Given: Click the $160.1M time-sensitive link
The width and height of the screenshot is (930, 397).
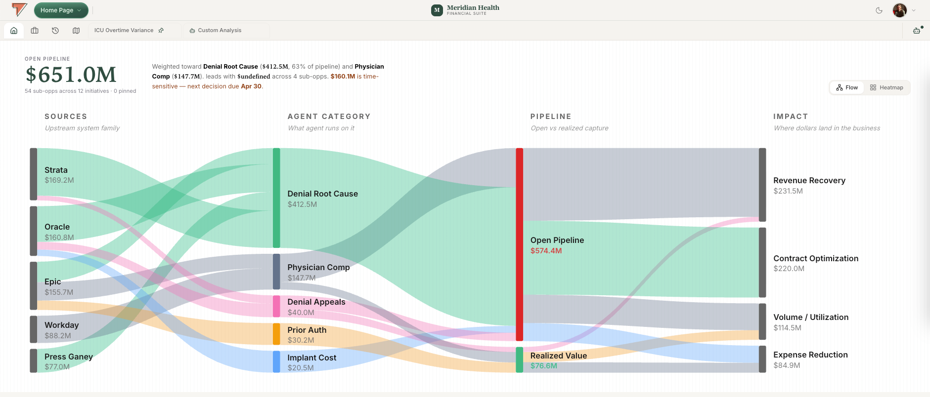Looking at the screenshot, I should coord(343,77).
